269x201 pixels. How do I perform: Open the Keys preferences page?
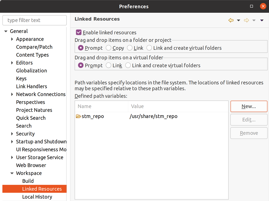click(x=21, y=79)
